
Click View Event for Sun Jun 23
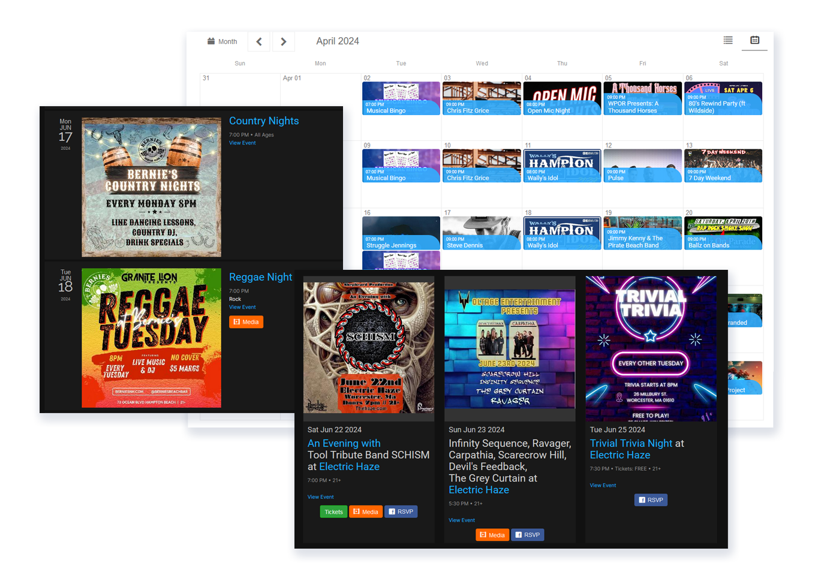(x=462, y=520)
